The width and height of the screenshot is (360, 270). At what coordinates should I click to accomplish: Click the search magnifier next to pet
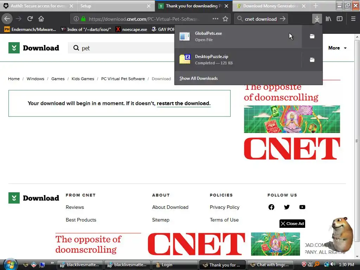[x=76, y=48]
